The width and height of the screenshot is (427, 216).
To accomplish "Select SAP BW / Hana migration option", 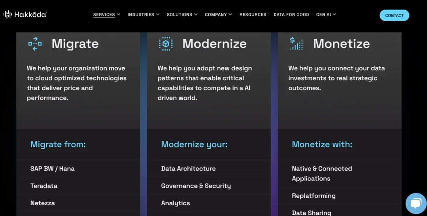I will [x=53, y=169].
